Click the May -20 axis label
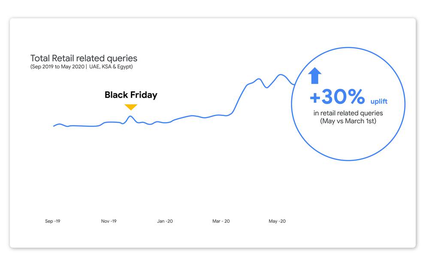Viewport: 429px width, 266px height. pyautogui.click(x=277, y=221)
